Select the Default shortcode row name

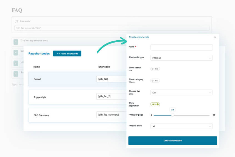pos(37,79)
